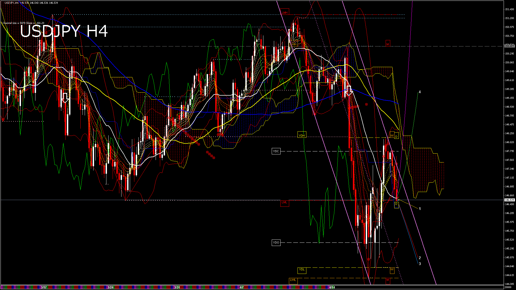Click the 3/24 date on time axis
This screenshot has height=290, width=516.
pos(110,287)
